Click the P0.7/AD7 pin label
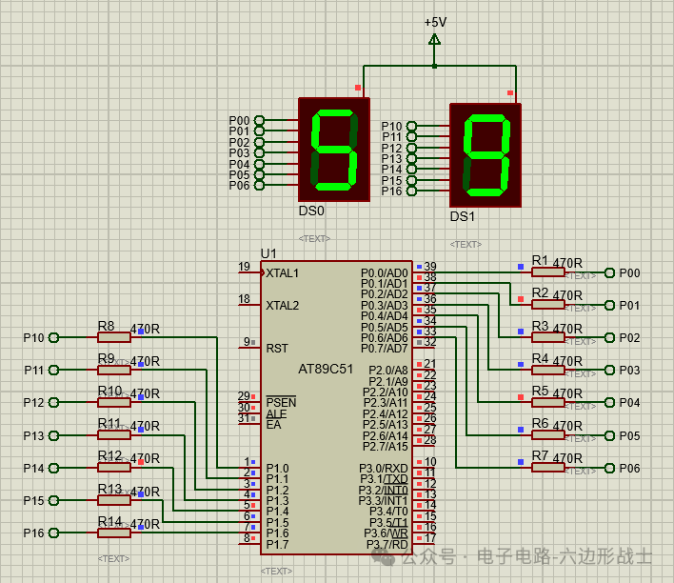The height and width of the screenshot is (583, 674). 385,349
